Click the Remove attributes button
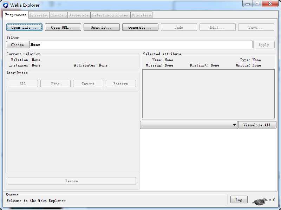The width and height of the screenshot is (281, 210). (x=72, y=181)
